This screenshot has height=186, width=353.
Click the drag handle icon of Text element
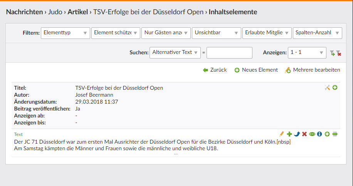pyautogui.click(x=335, y=134)
